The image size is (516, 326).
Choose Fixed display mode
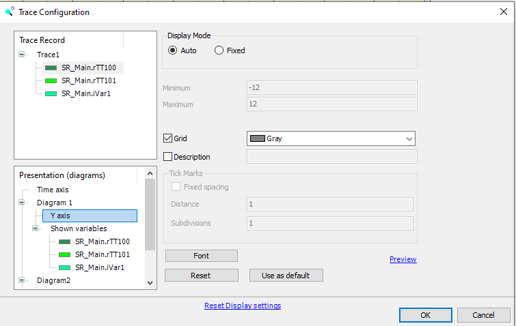click(219, 50)
